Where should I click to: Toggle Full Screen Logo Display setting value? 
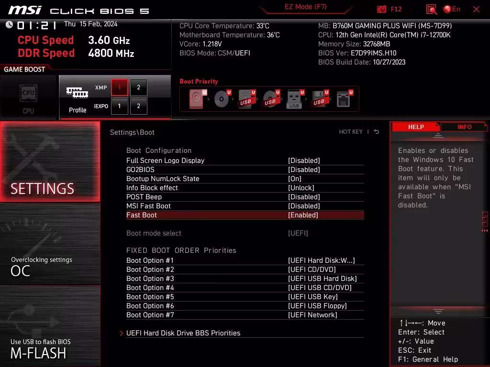304,161
